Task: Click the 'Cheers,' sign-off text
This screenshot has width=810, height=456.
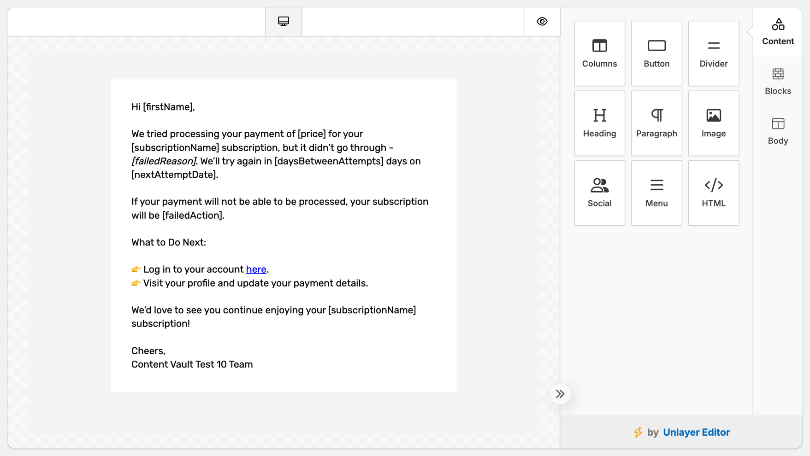Action: (148, 351)
